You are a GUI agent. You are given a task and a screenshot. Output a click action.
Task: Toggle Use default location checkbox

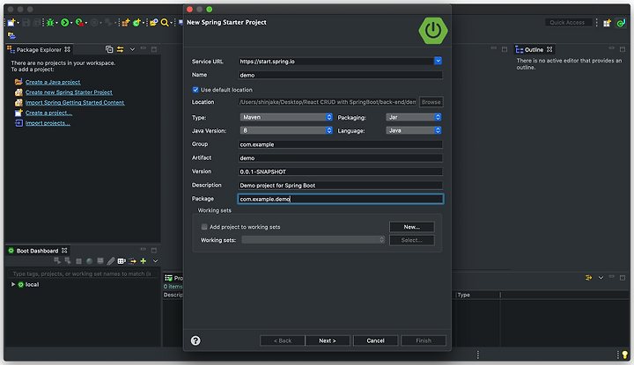195,90
